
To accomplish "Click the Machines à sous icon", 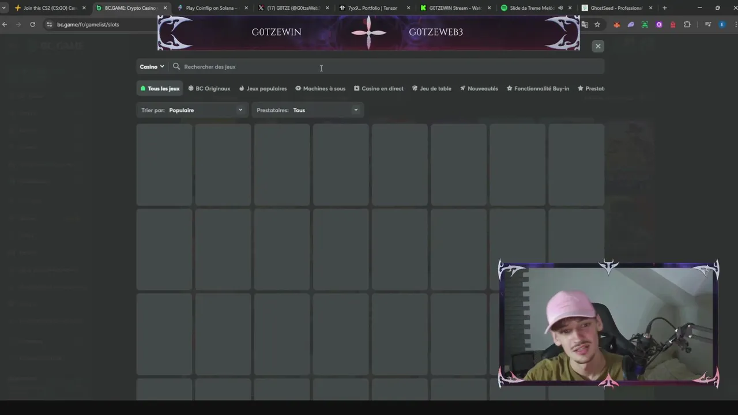I will point(298,88).
